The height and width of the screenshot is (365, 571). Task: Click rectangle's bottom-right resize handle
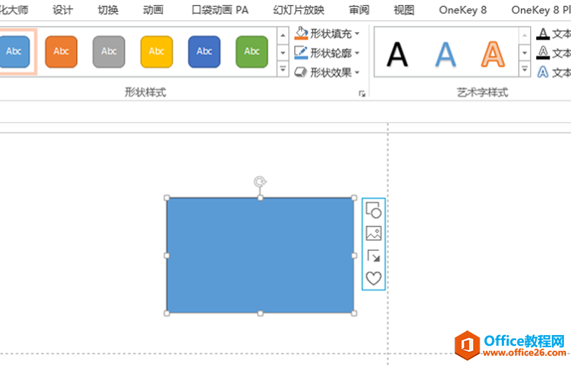(x=354, y=313)
